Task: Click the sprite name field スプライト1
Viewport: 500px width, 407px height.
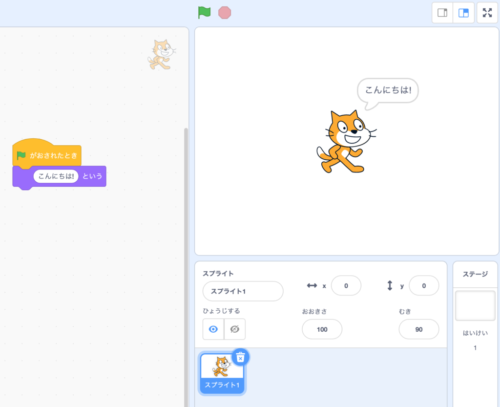Action: click(x=243, y=291)
